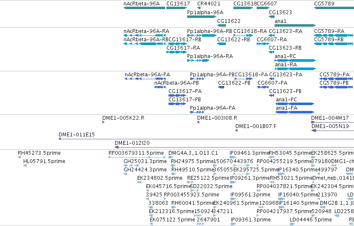Click the ana1-RC transcript
The image size is (354, 226).
295,60
